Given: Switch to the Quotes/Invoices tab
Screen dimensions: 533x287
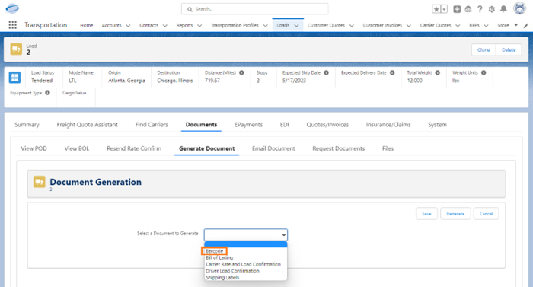Looking at the screenshot, I should [x=327, y=125].
